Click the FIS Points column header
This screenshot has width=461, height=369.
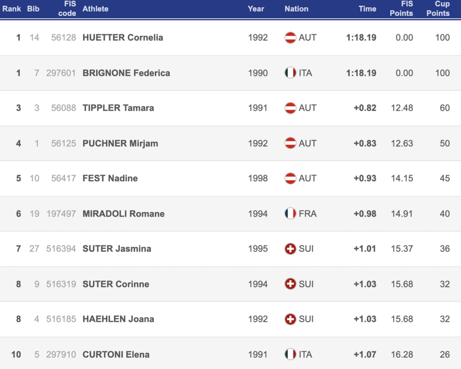click(x=401, y=9)
